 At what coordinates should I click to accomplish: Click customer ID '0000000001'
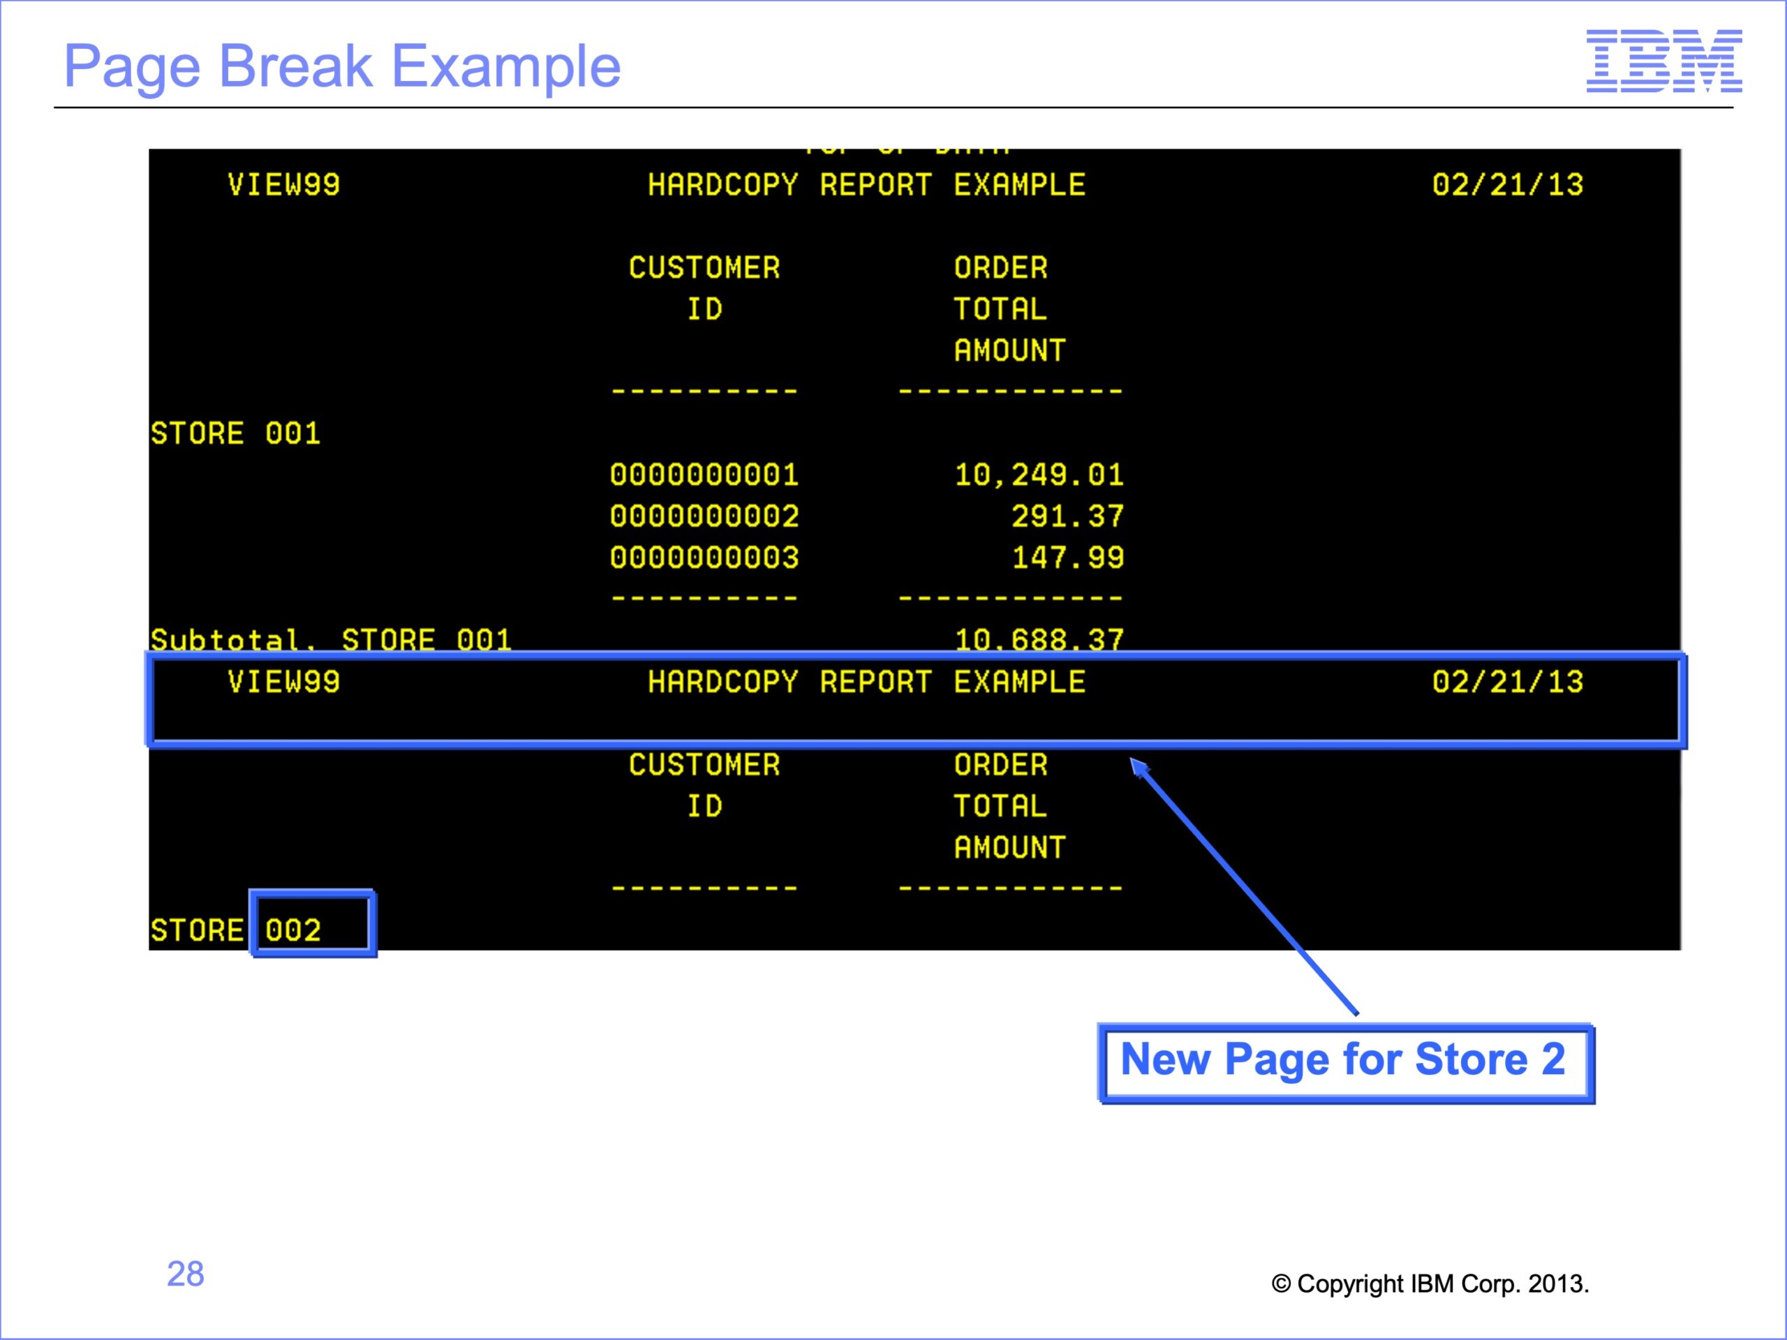click(x=704, y=475)
